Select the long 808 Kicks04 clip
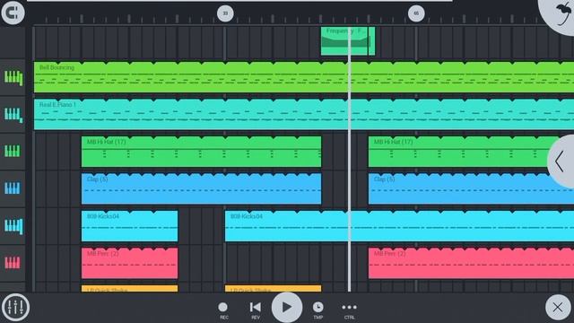 tap(399, 226)
